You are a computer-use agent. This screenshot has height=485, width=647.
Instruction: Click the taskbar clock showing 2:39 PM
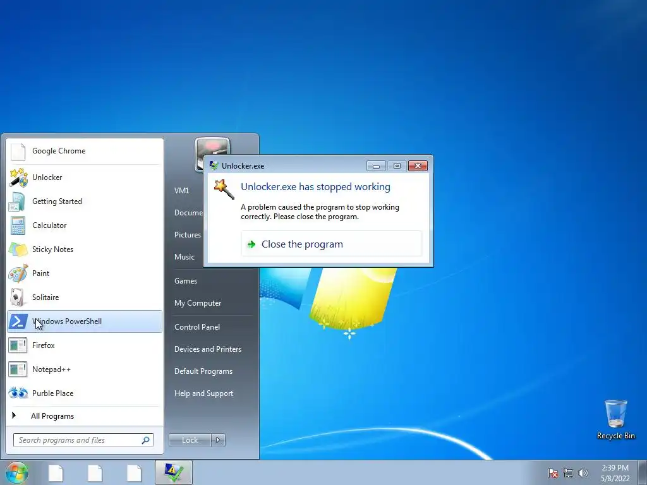(x=615, y=473)
